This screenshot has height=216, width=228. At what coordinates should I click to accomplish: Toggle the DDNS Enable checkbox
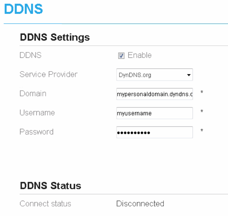pyautogui.click(x=121, y=56)
